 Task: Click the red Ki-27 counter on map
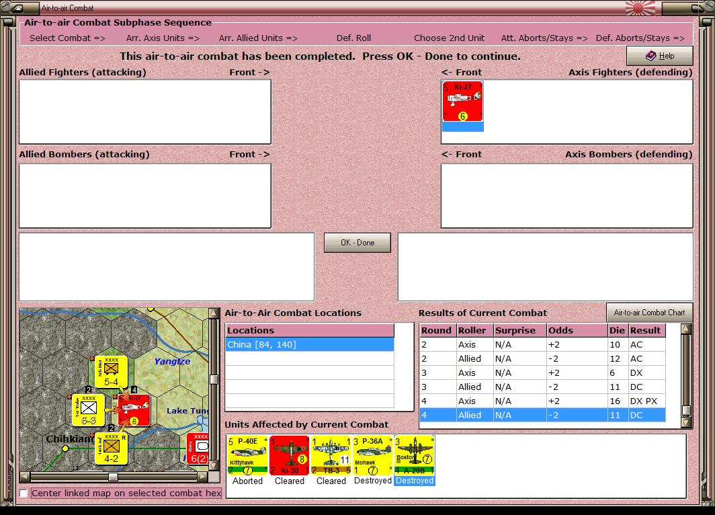click(x=134, y=411)
